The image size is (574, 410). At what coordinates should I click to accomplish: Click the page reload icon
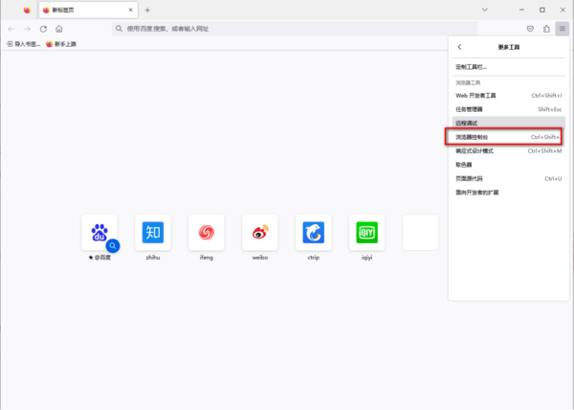click(x=43, y=29)
